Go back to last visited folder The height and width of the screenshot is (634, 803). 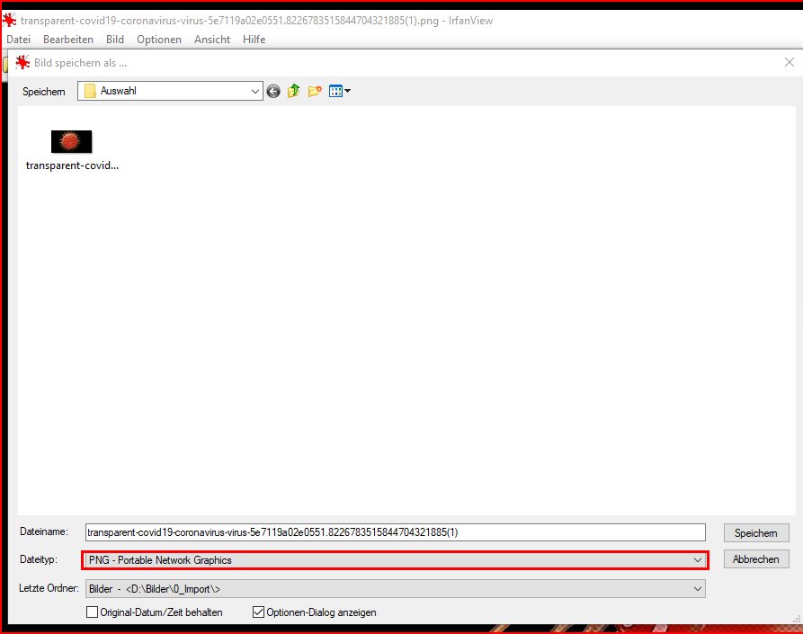[x=273, y=91]
